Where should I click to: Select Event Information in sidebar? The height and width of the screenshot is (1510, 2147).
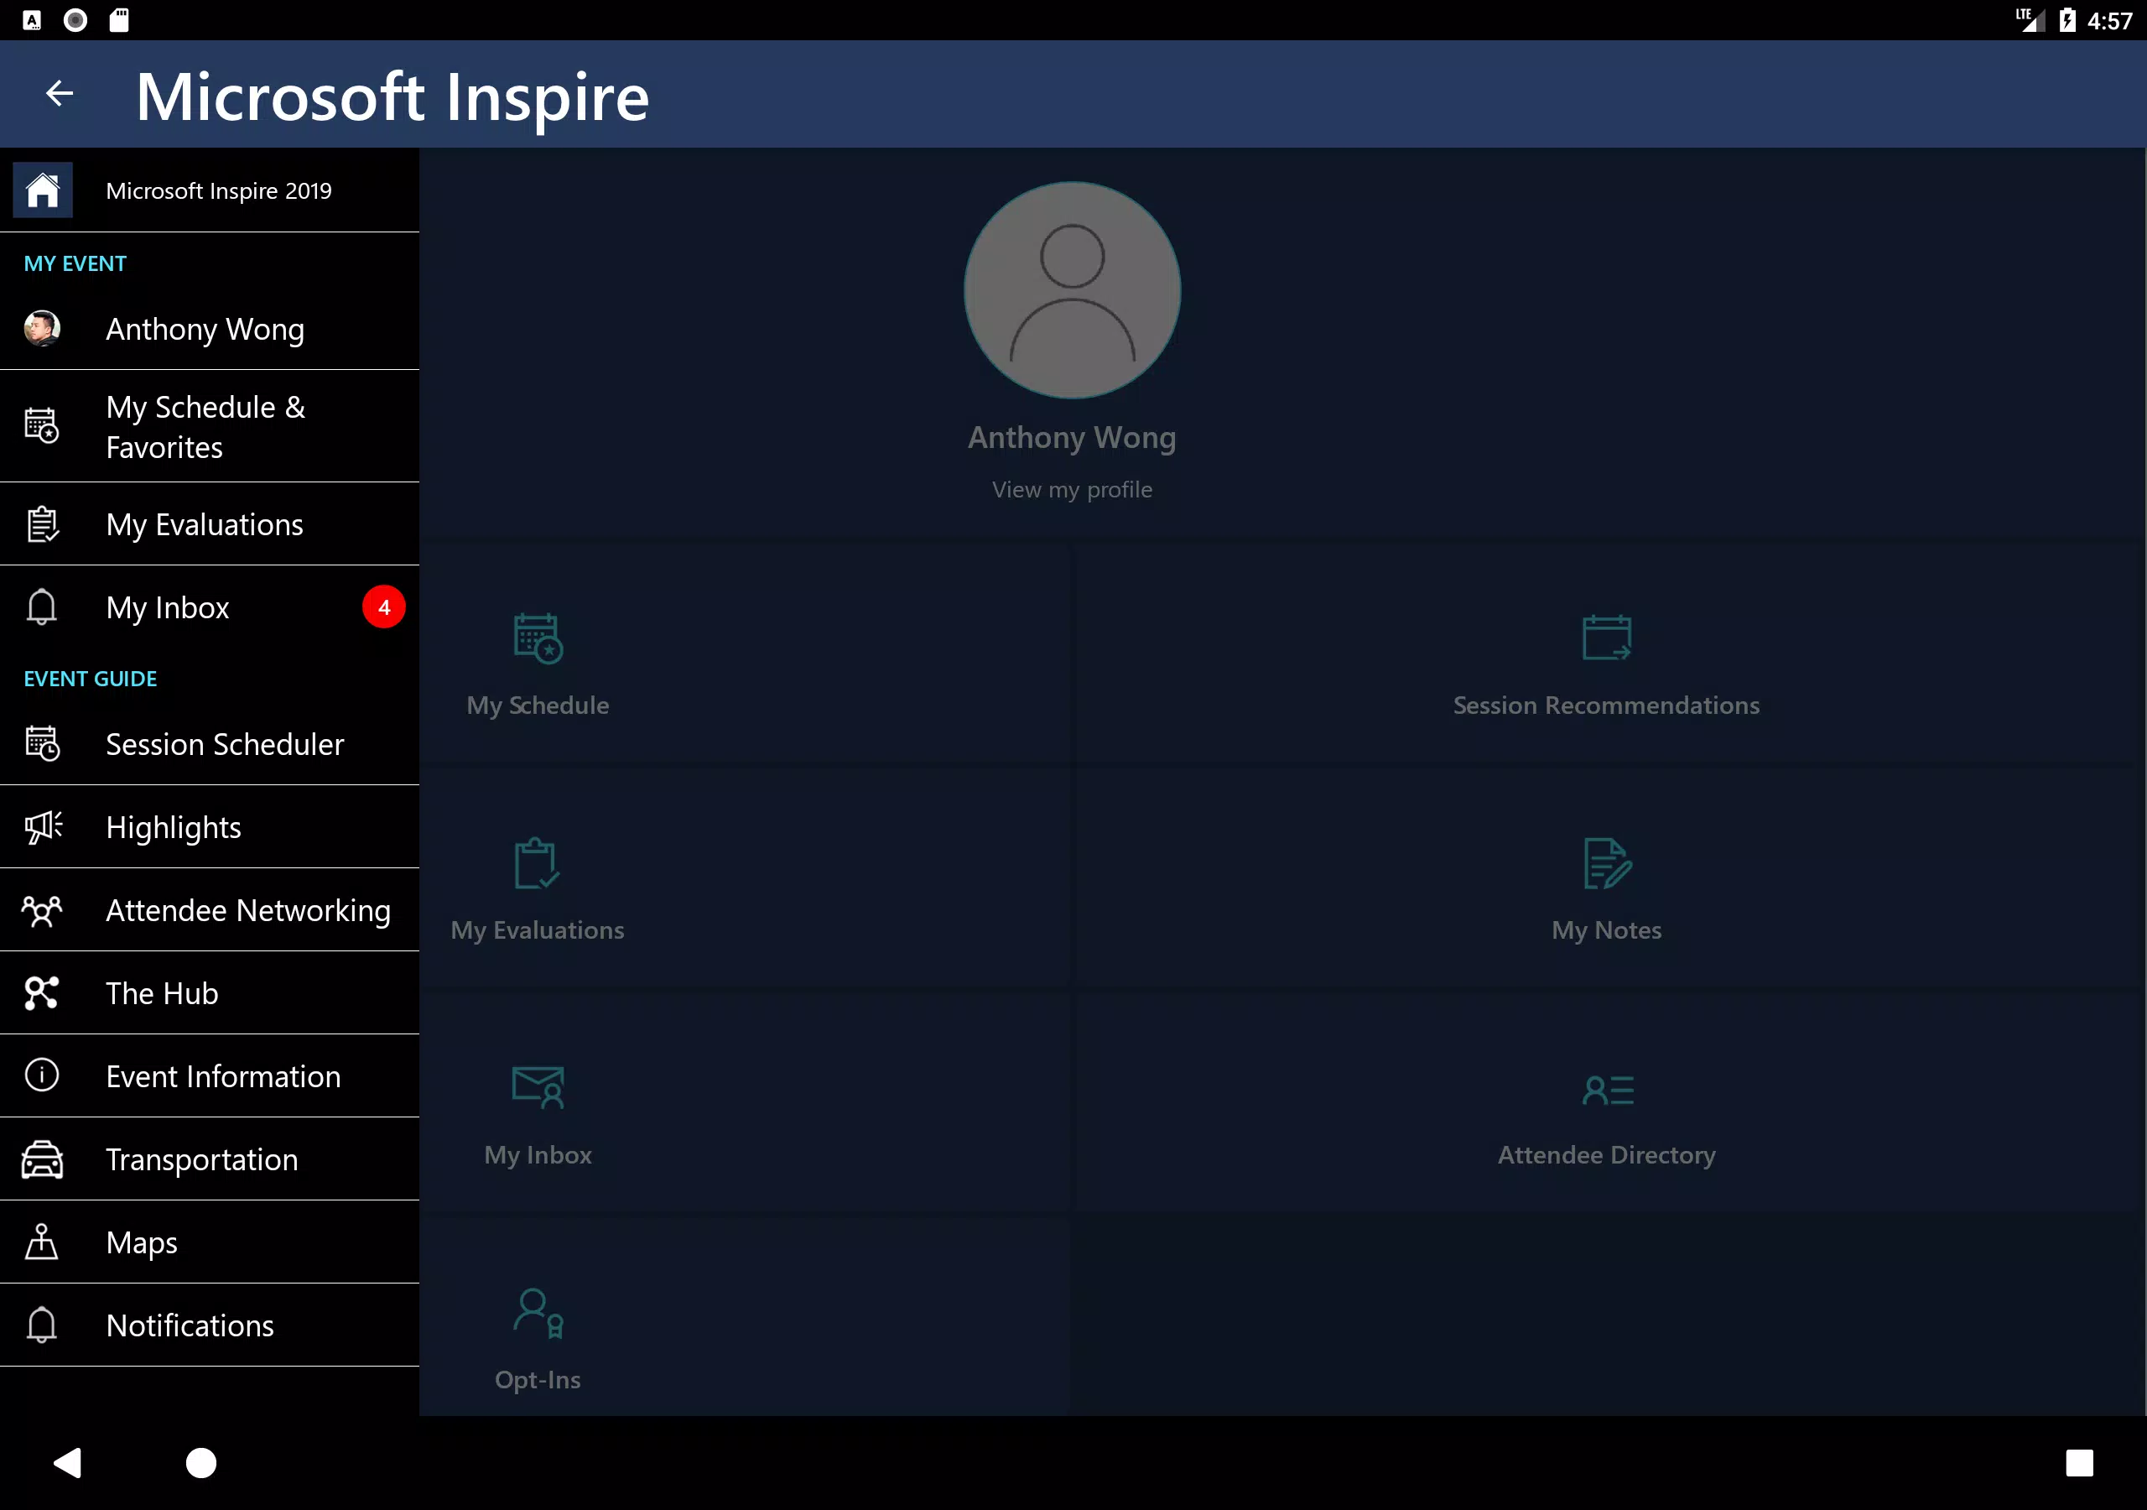(210, 1076)
